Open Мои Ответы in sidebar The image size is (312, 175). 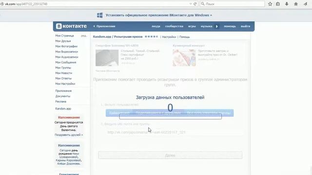tap(63, 79)
